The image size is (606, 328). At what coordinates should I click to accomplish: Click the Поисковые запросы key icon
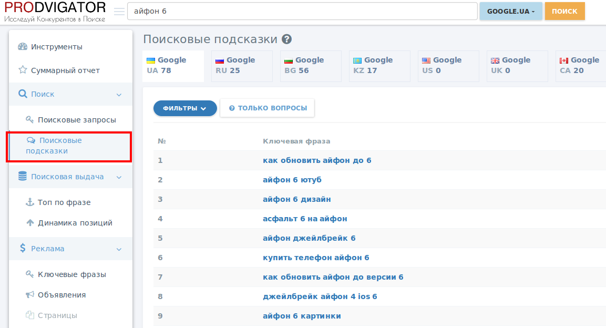point(30,119)
